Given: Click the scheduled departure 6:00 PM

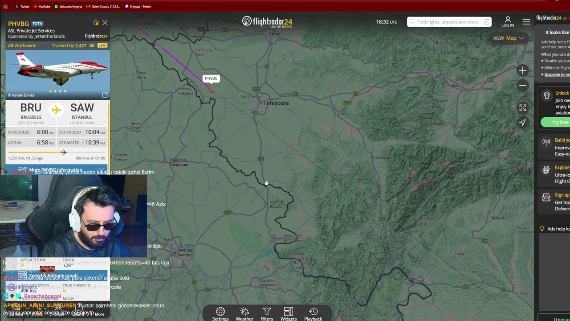Looking at the screenshot, I should click(45, 132).
